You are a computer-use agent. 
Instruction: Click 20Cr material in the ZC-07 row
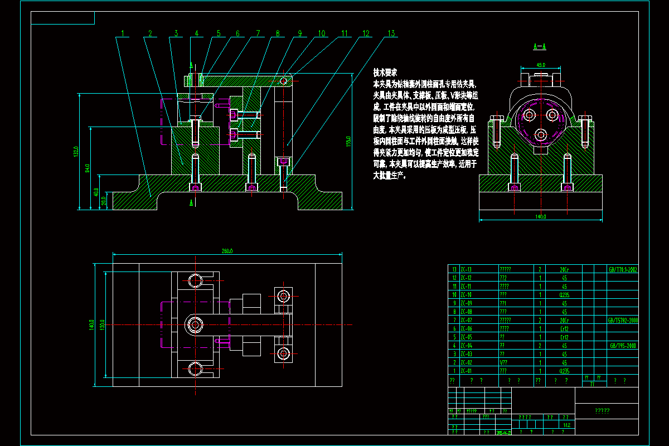pos(565,320)
